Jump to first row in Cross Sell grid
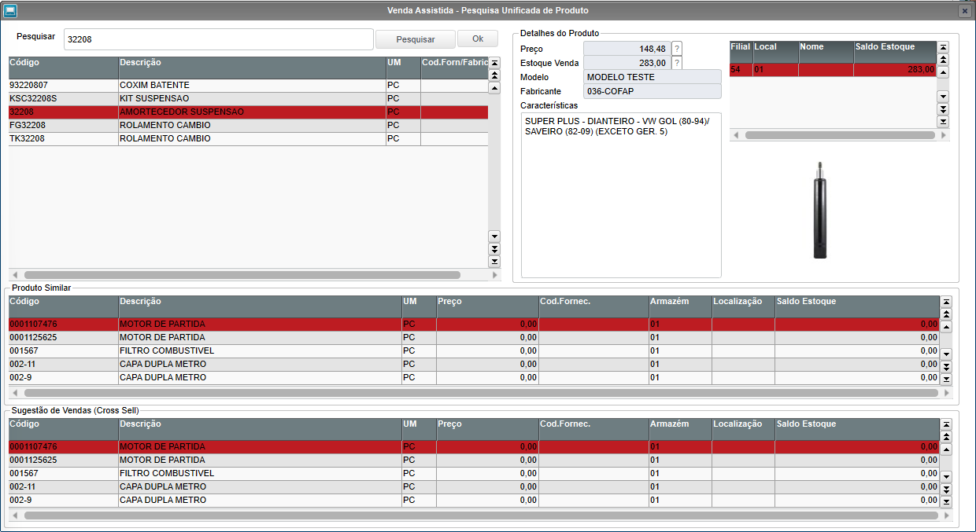Viewport: 976px width, 532px height. tap(946, 424)
